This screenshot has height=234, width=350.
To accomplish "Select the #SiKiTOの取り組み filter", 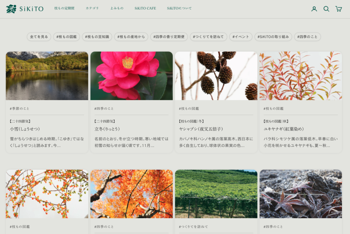I will click(273, 37).
